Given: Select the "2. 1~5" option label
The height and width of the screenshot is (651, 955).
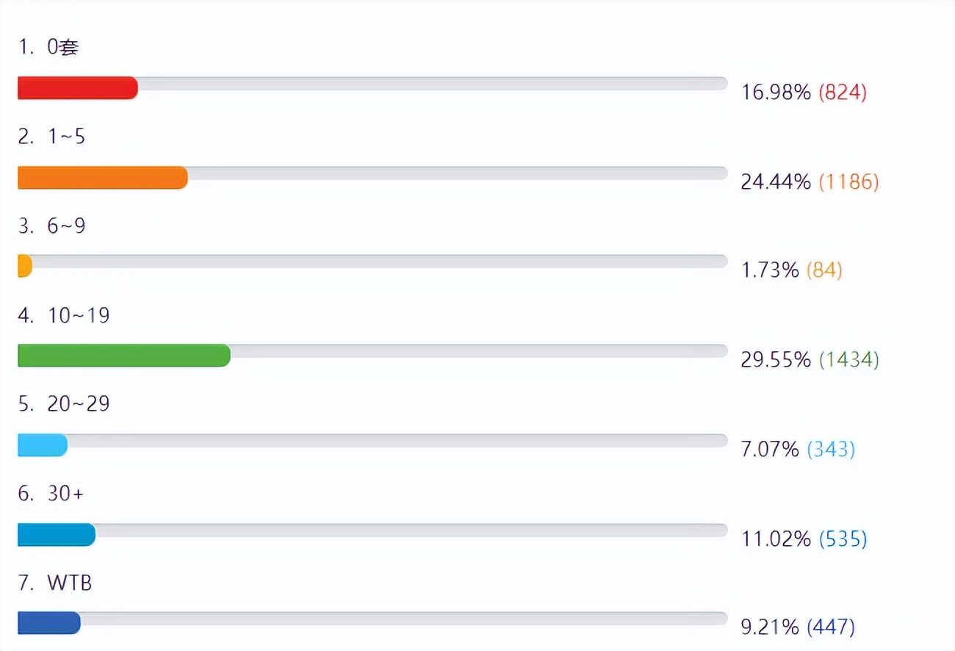Looking at the screenshot, I should (x=51, y=137).
